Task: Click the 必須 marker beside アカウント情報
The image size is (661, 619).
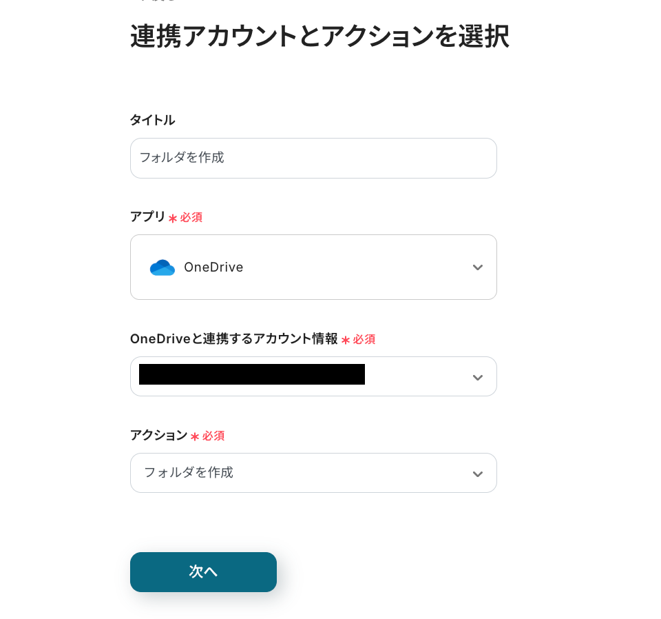Action: point(364,339)
